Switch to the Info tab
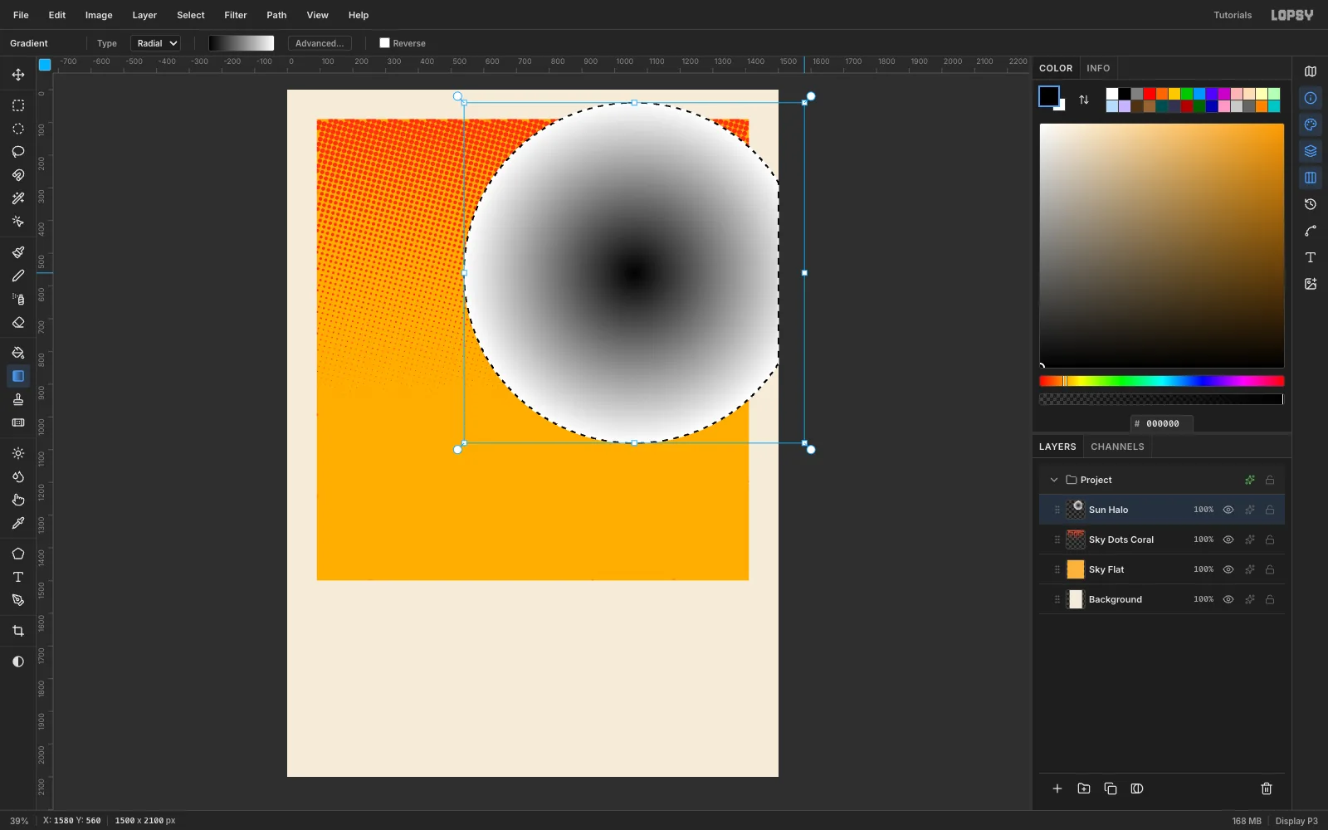Viewport: 1328px width, 830px height. (1098, 68)
